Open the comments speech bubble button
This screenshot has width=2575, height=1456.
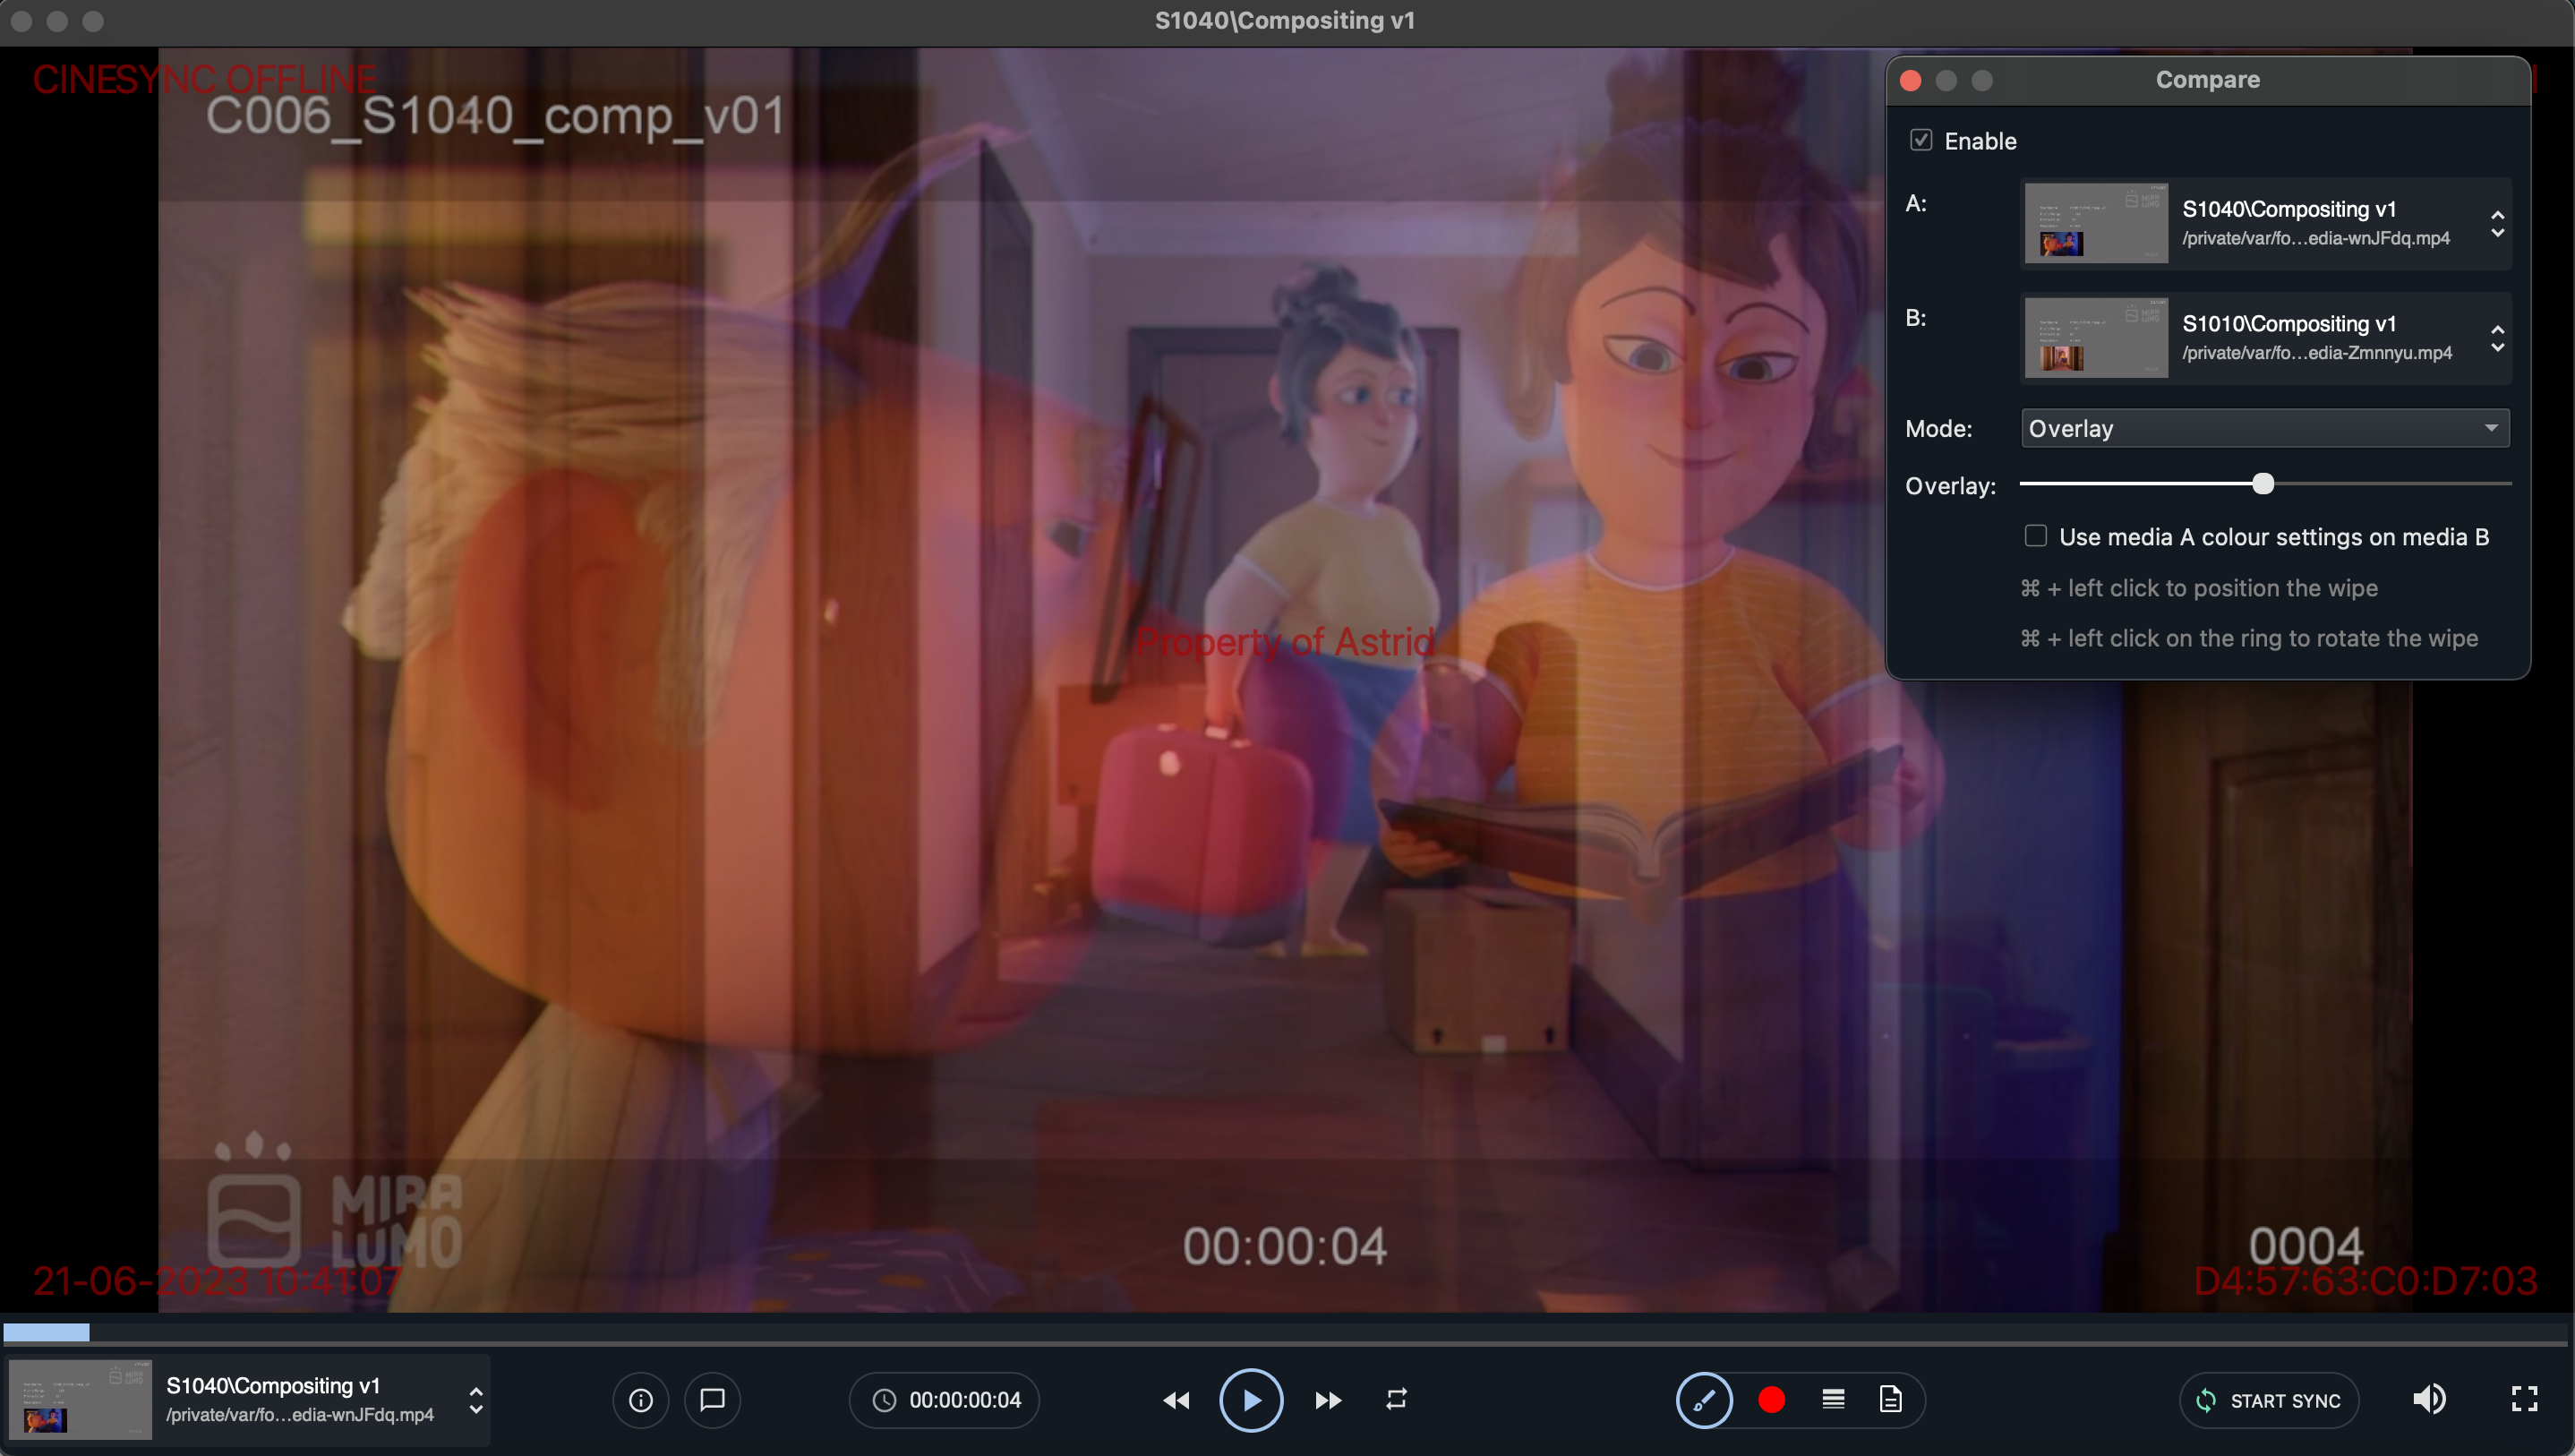[x=712, y=1400]
